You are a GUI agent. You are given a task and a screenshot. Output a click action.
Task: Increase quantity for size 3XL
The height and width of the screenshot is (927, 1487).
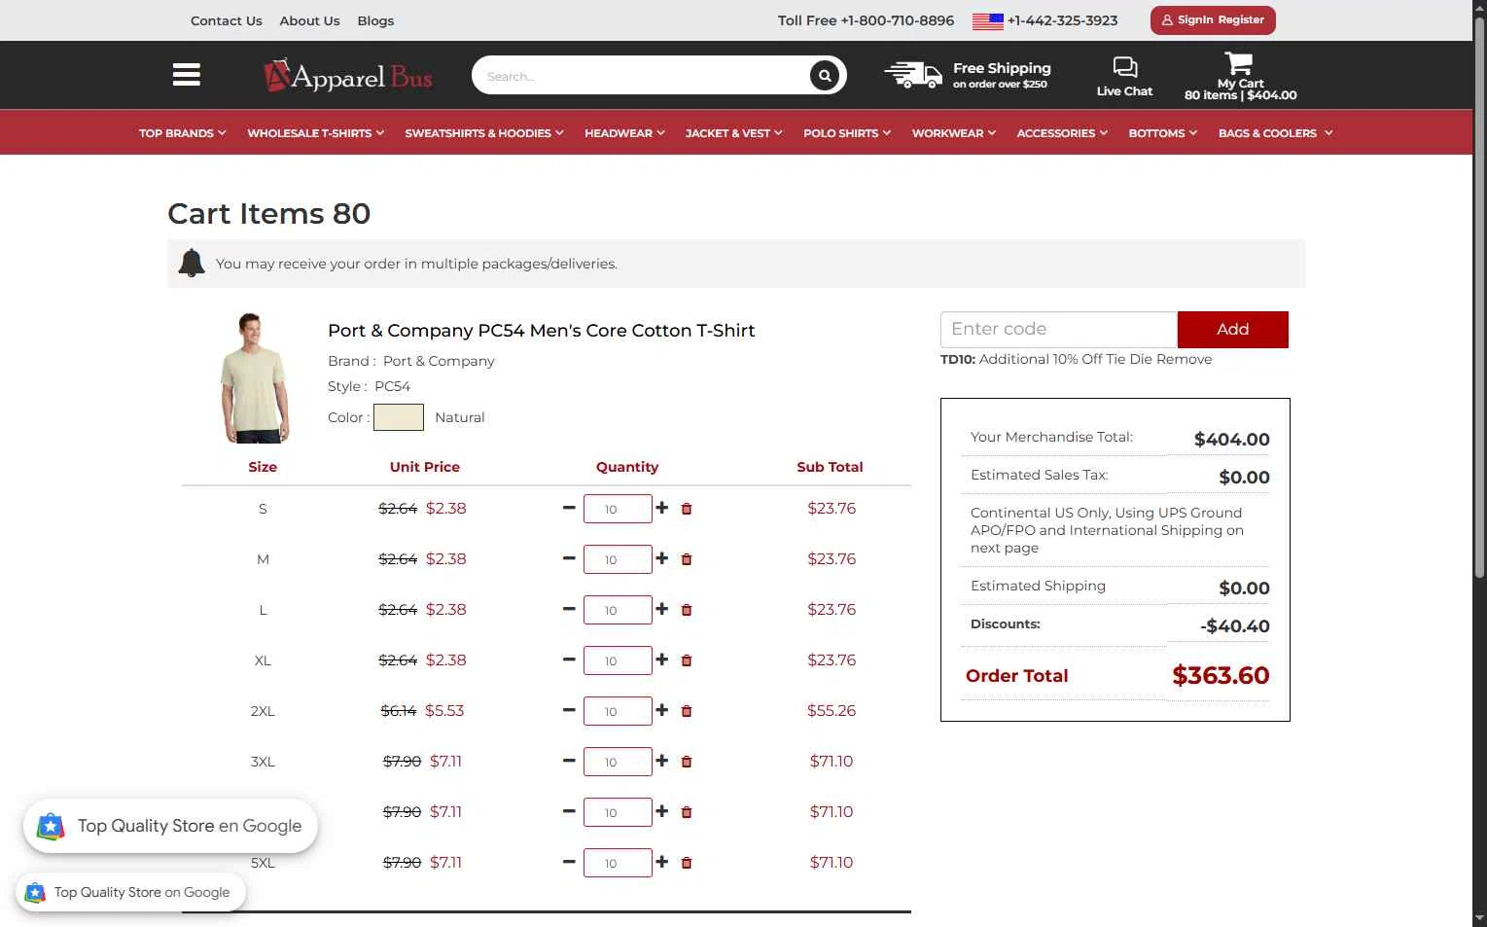point(662,761)
